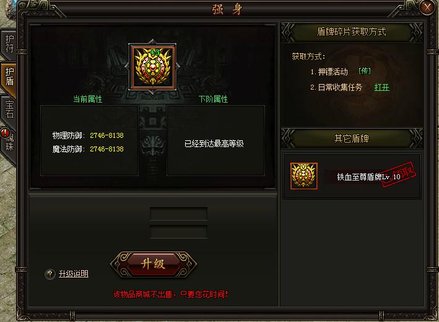The height and width of the screenshot is (322, 439).
Task: Open the 升级说明 link
Action: click(73, 274)
